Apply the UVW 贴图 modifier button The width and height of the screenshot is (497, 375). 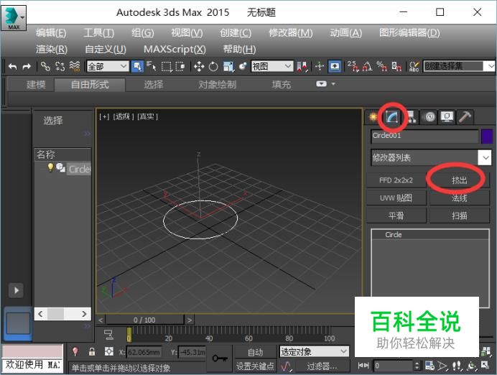click(x=396, y=198)
